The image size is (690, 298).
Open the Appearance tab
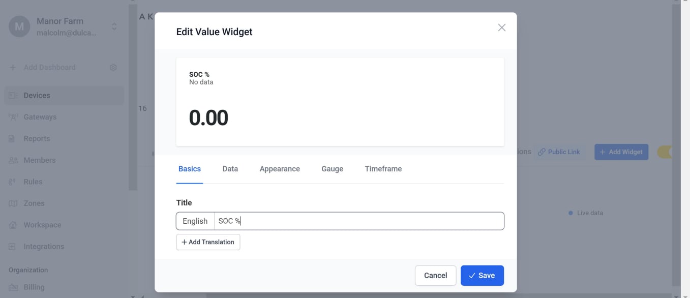point(280,169)
